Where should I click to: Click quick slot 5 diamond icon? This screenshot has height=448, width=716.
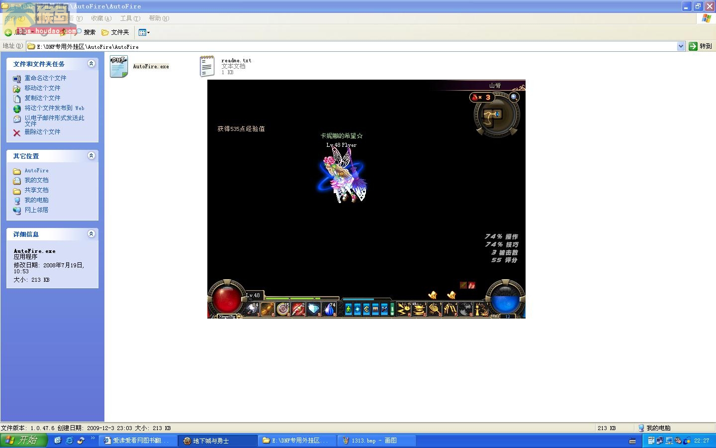point(314,309)
